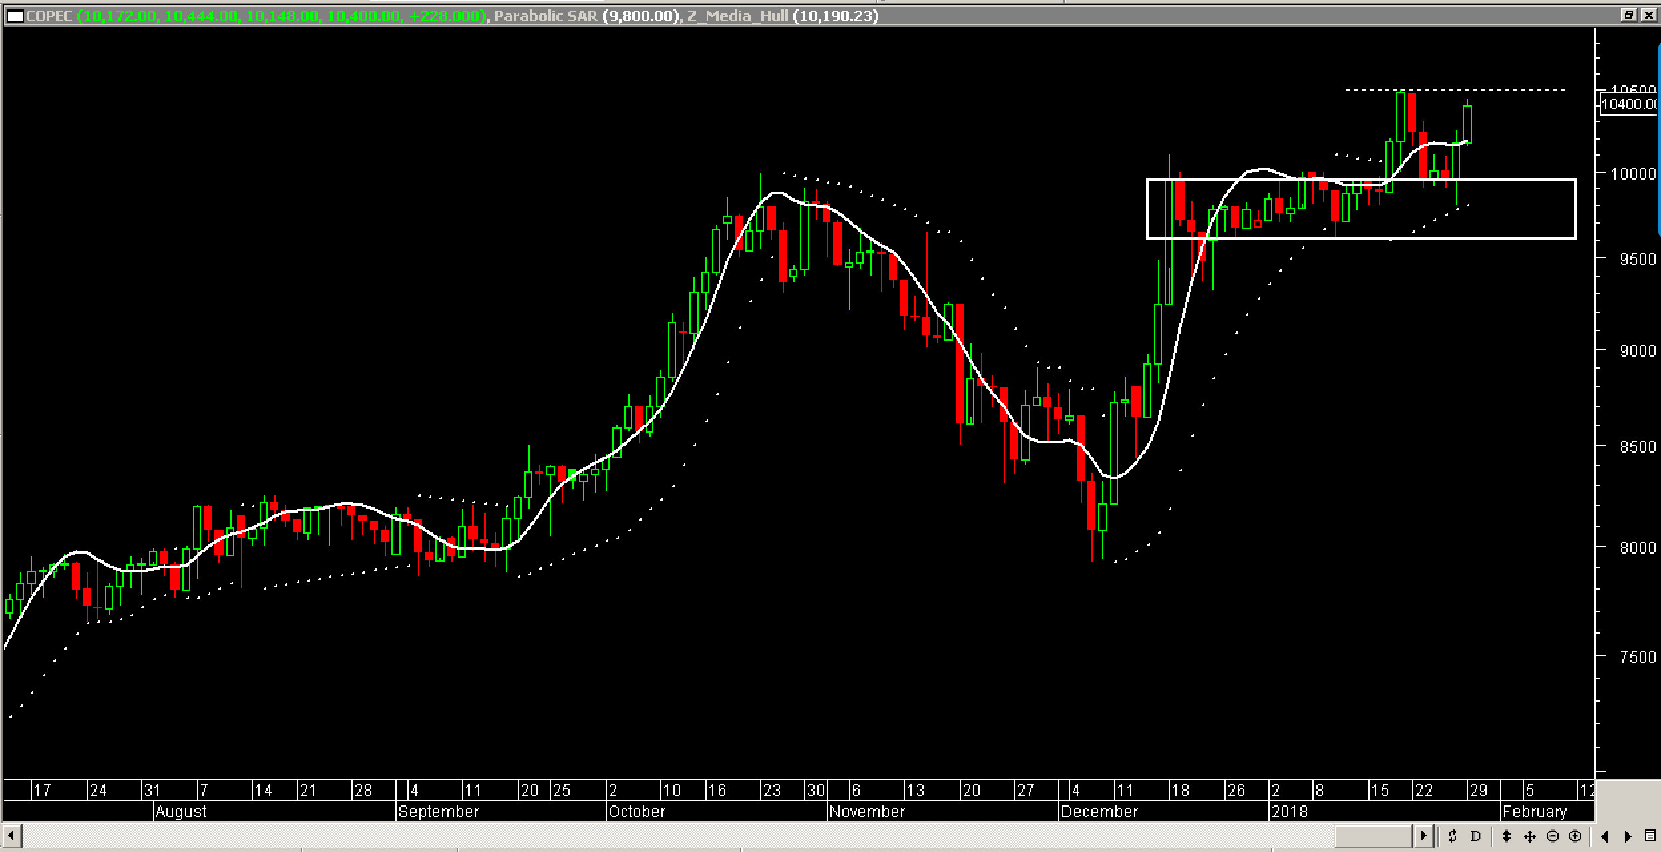Image resolution: width=1661 pixels, height=852 pixels.
Task: Click the horizontal scrollbar left arrow
Action: click(x=11, y=835)
